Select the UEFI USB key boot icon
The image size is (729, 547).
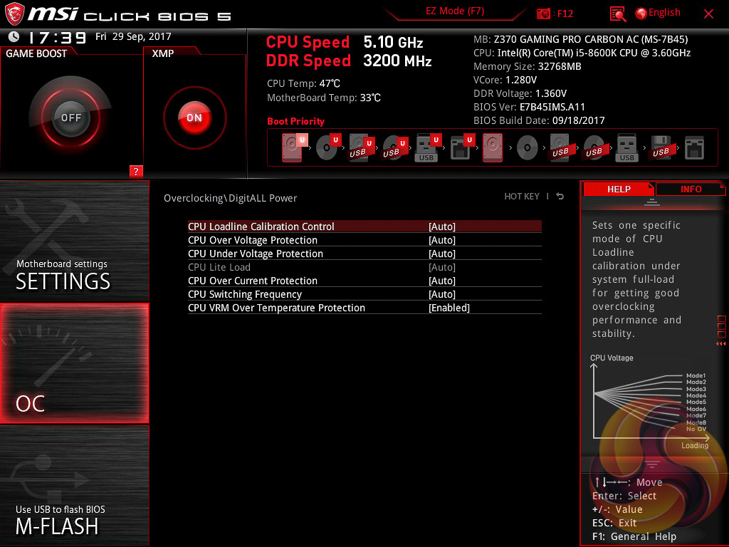tap(428, 148)
